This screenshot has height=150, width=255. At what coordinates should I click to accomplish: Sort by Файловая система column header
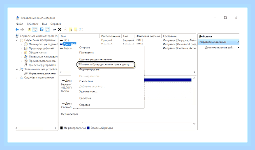148,36
